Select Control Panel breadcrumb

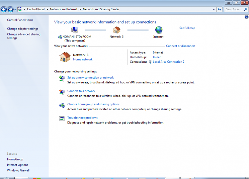36,9
